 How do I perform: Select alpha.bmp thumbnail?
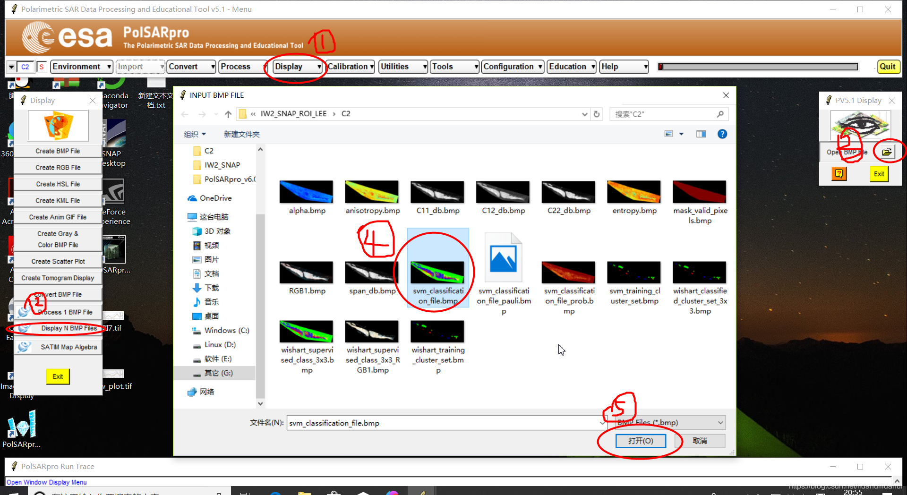[306, 192]
